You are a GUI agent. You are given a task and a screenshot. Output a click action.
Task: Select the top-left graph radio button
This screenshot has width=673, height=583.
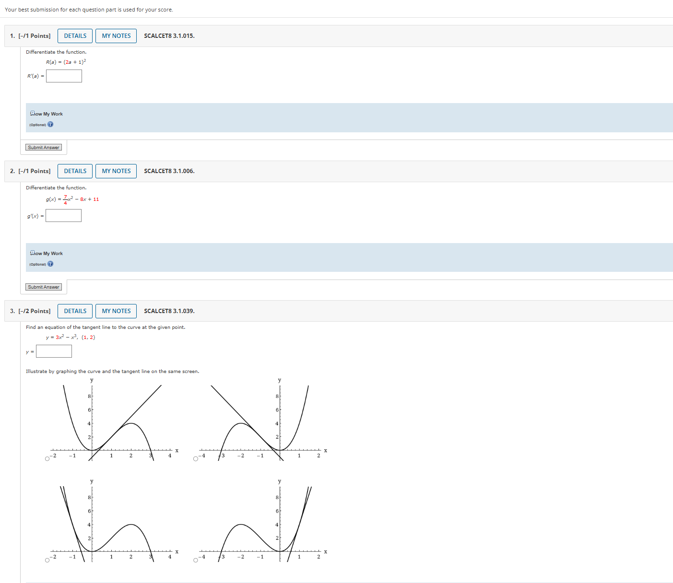tap(47, 459)
